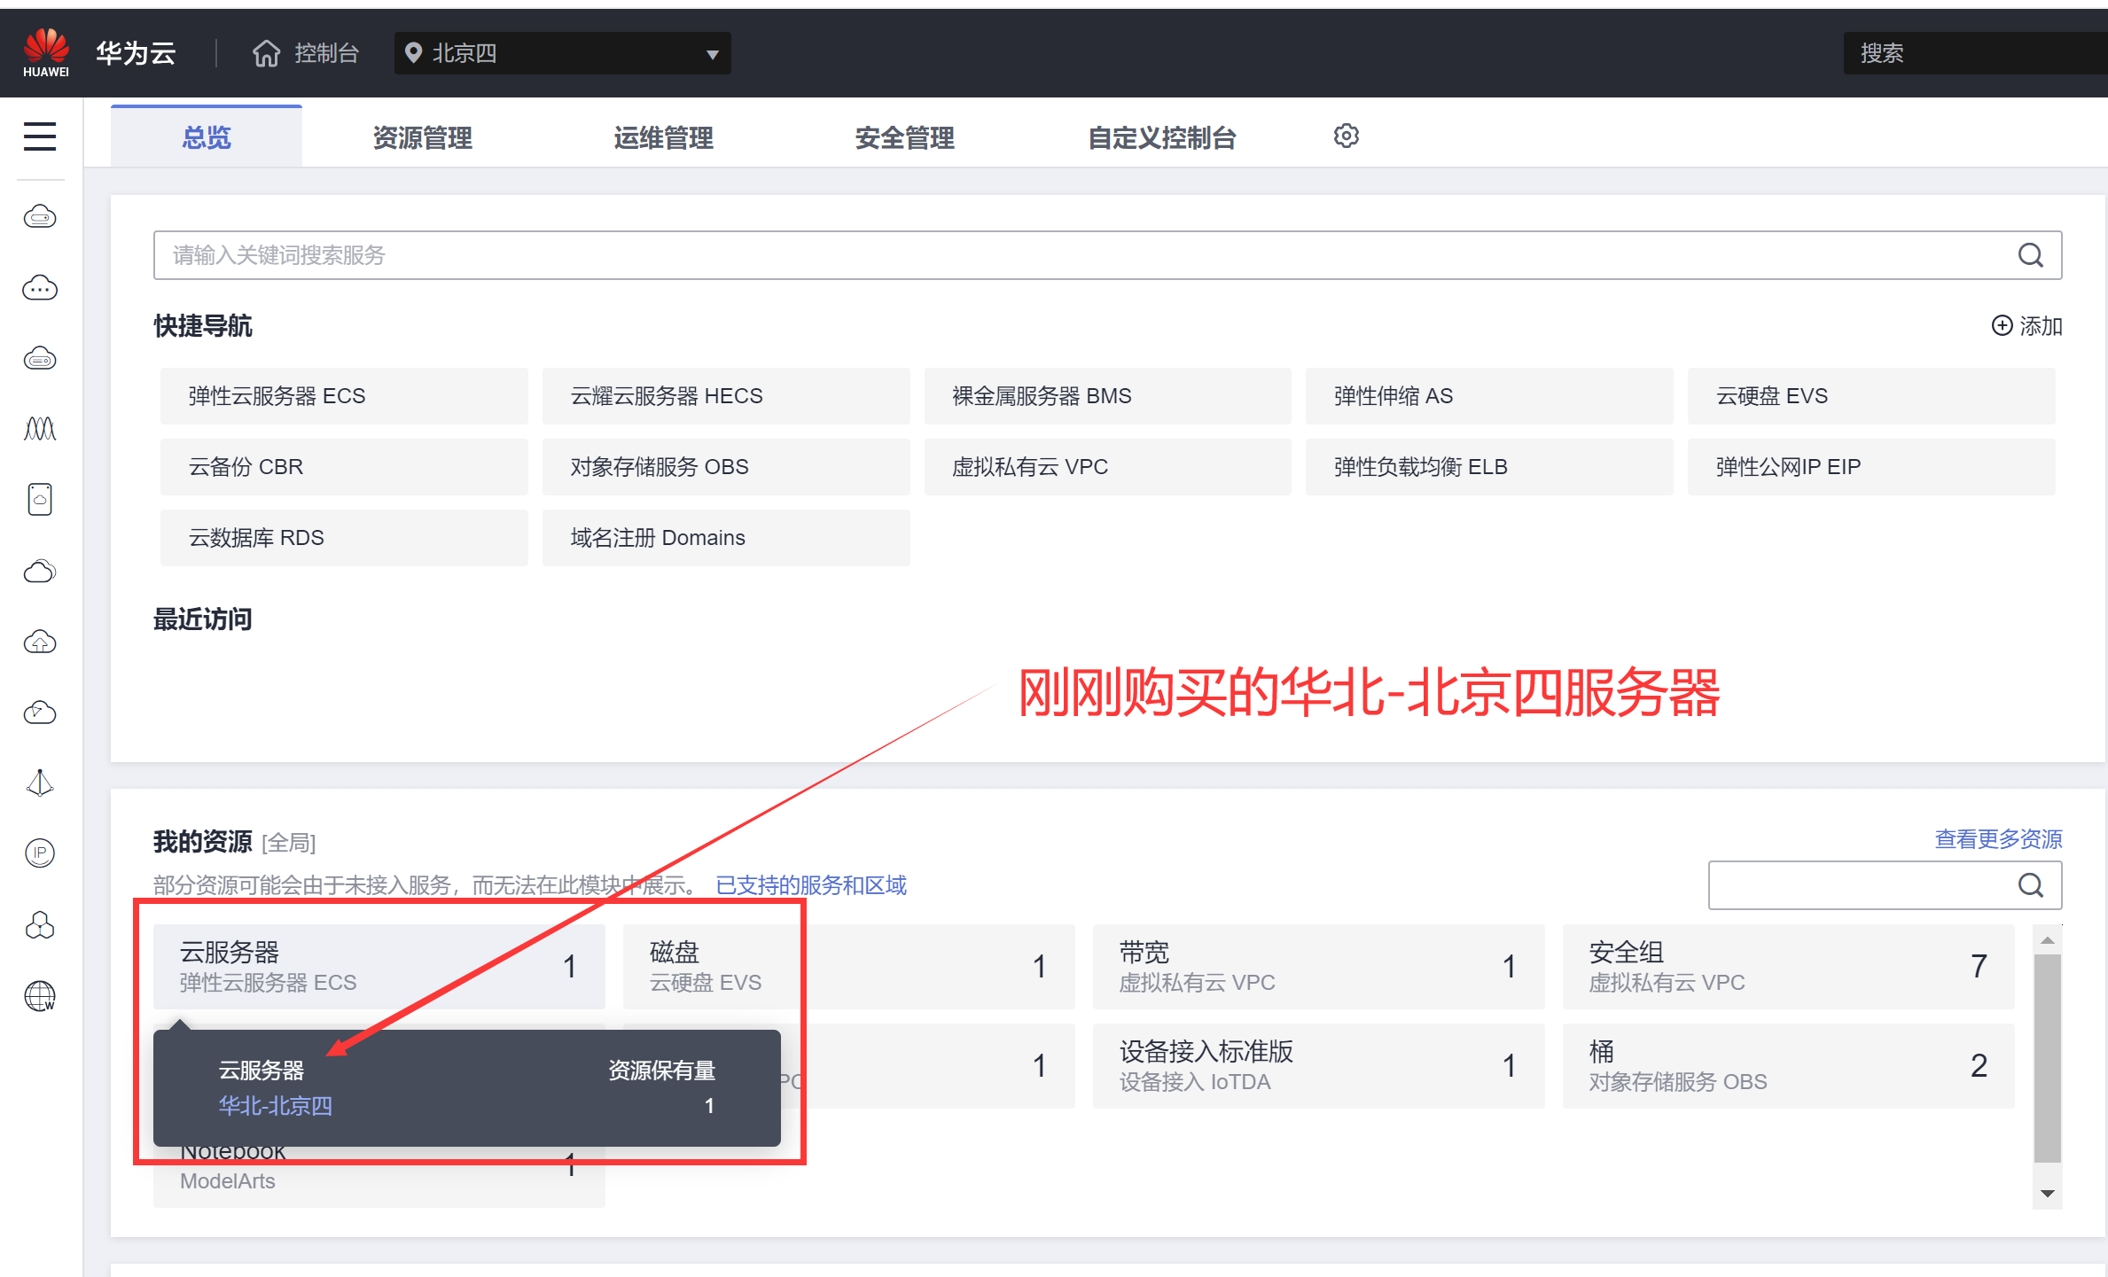This screenshot has height=1277, width=2108.
Task: Expand the 北京四 region dropdown
Action: click(x=711, y=54)
